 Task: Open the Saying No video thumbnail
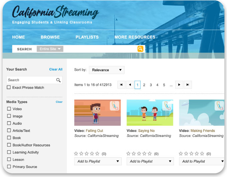[x=150, y=113]
